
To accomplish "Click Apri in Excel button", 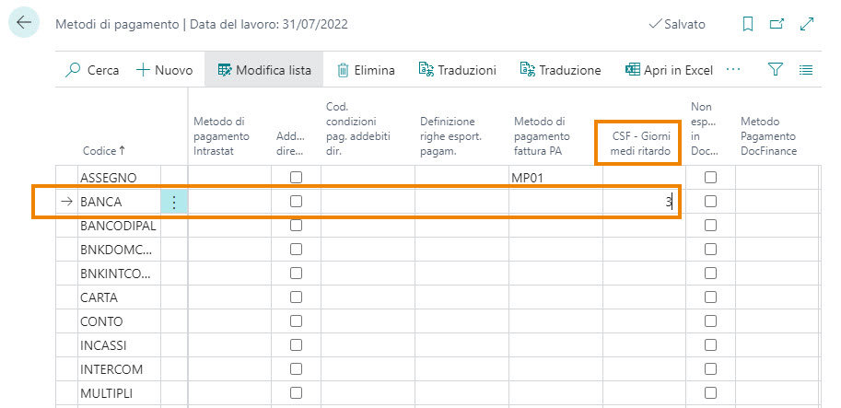I will (x=669, y=70).
